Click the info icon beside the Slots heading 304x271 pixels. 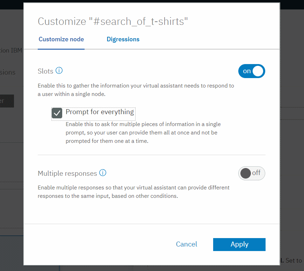click(59, 71)
